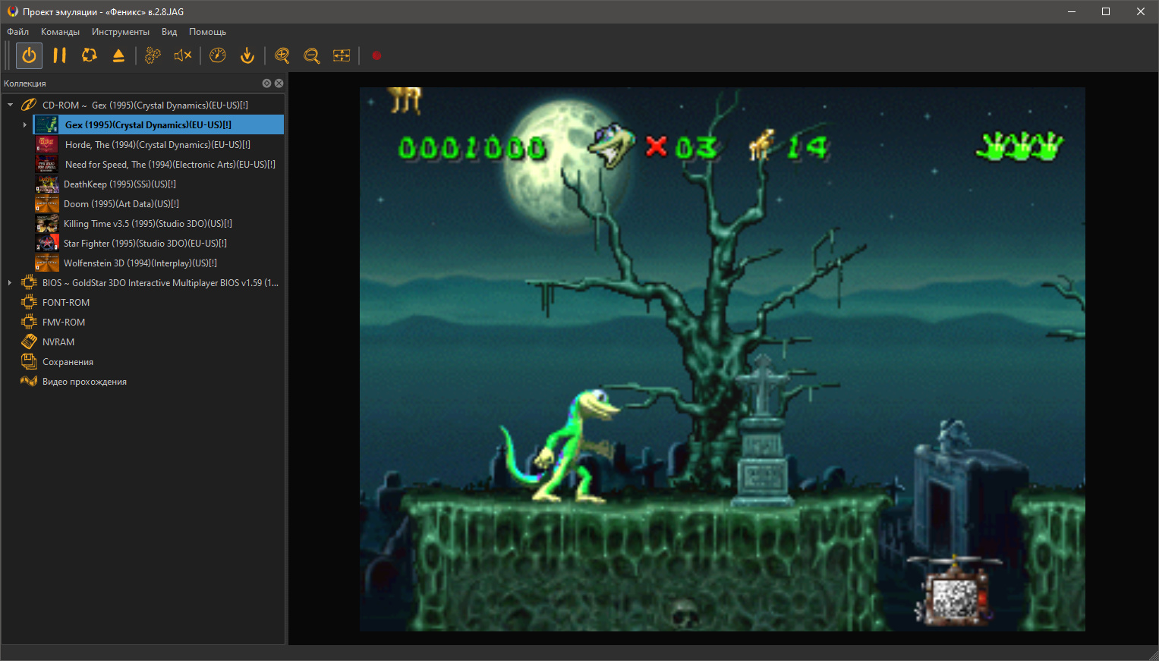1159x661 pixels.
Task: Minimize the Феникс emulator window
Action: 1072,11
